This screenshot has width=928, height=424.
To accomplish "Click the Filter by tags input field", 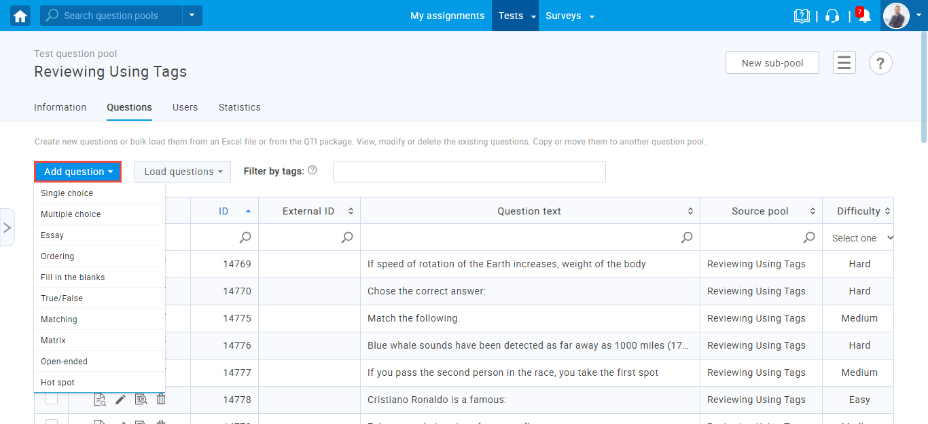I will coord(469,172).
